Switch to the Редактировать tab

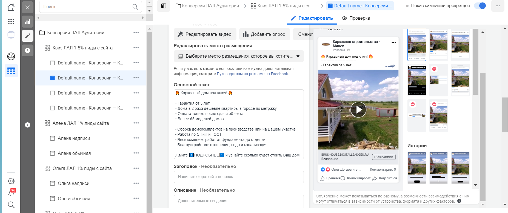click(312, 18)
